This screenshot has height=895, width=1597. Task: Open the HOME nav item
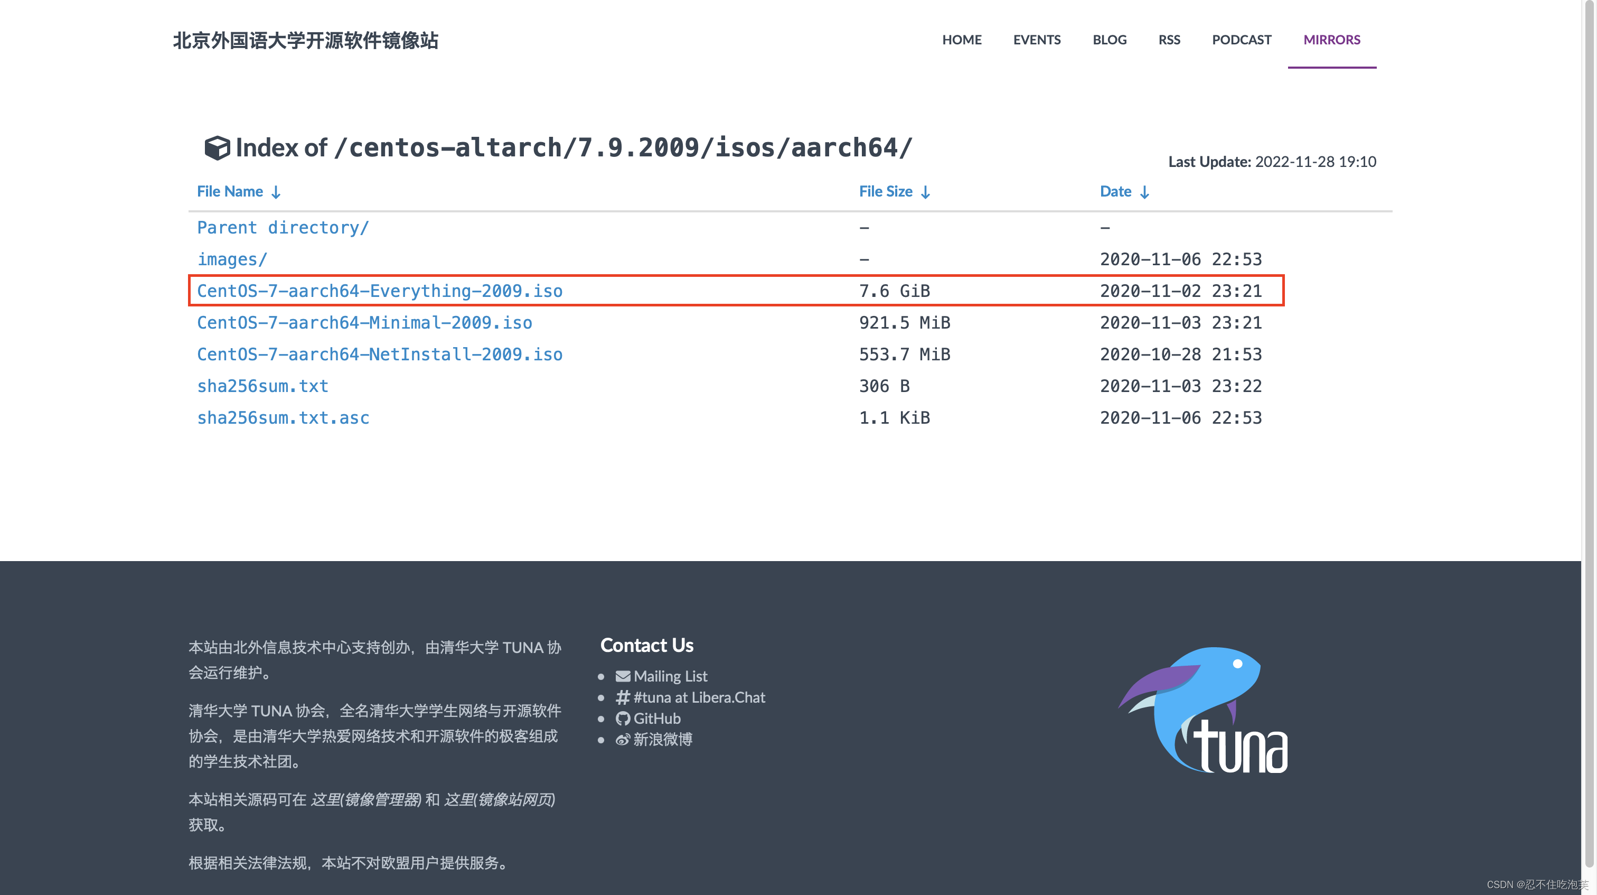click(962, 40)
